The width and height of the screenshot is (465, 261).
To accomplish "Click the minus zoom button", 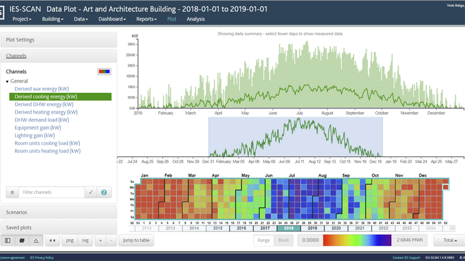I will [x=111, y=241].
